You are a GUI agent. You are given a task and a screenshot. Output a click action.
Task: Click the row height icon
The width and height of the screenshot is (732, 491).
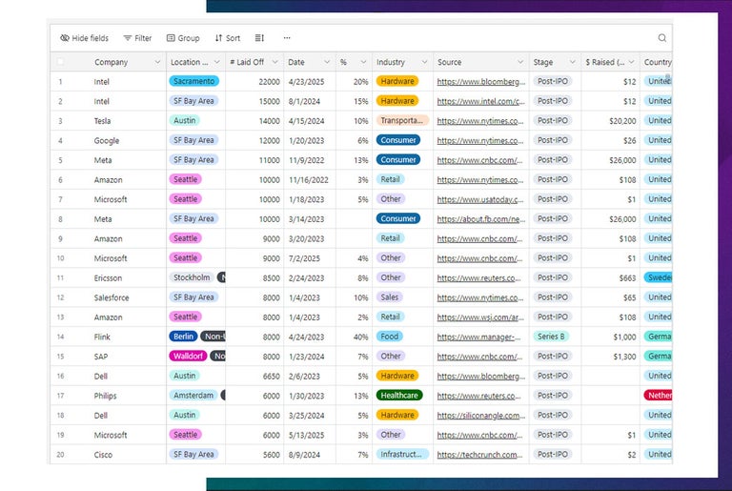point(259,38)
